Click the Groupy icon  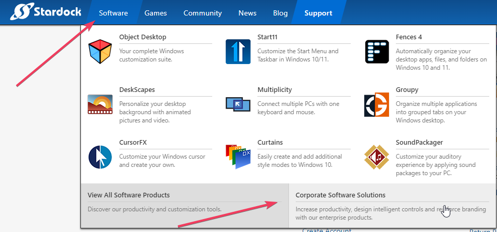[x=377, y=105]
